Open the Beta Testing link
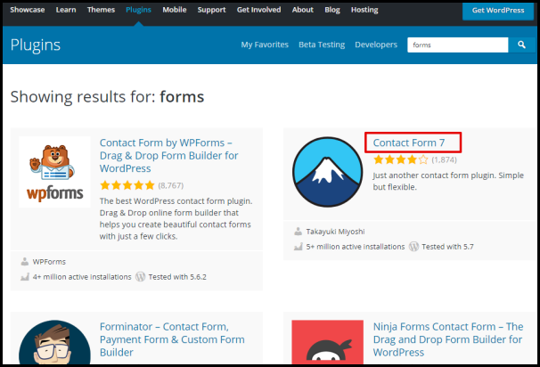Image resolution: width=540 pixels, height=367 pixels. click(322, 45)
